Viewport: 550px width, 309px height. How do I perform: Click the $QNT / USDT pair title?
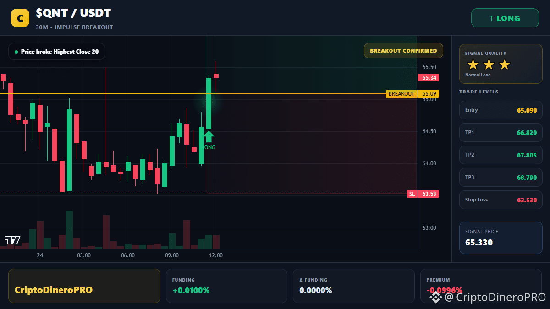[x=73, y=13]
